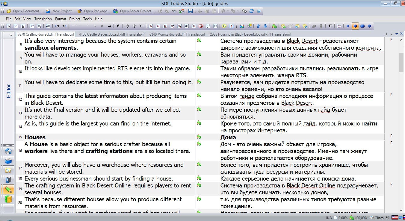Apply underline formatting from the toolbar

click(x=23, y=26)
